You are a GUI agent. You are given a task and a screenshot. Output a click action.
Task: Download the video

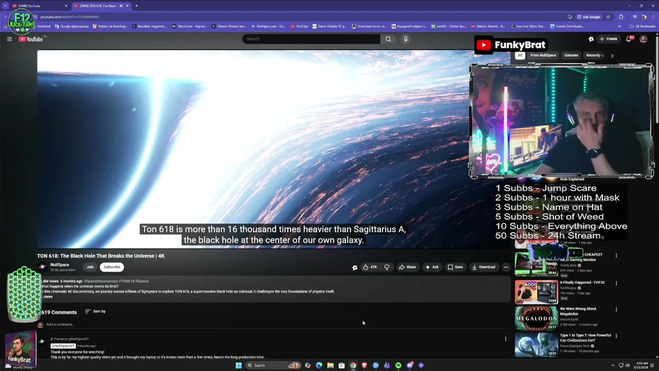[x=483, y=267]
